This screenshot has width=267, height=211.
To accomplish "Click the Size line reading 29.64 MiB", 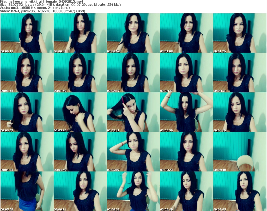I will (x=60, y=5).
